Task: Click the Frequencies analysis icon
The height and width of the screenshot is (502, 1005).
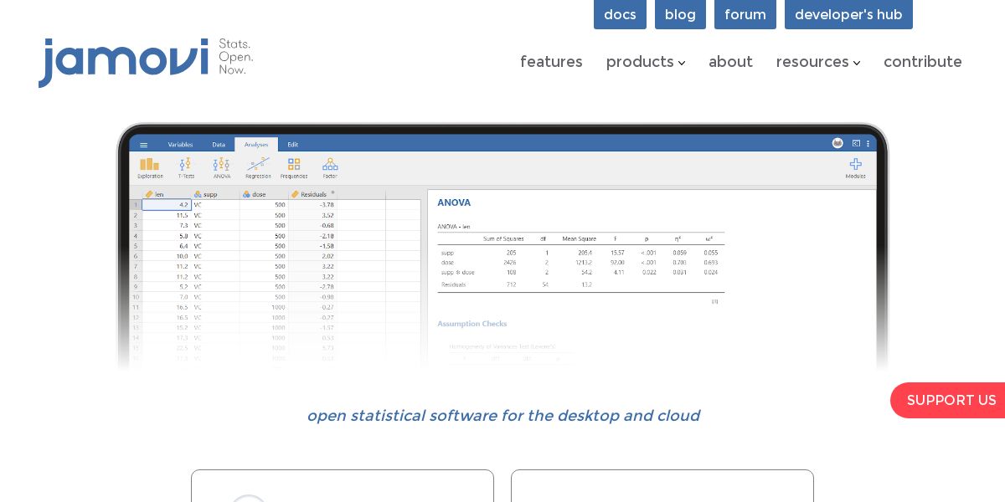Action: point(294,167)
